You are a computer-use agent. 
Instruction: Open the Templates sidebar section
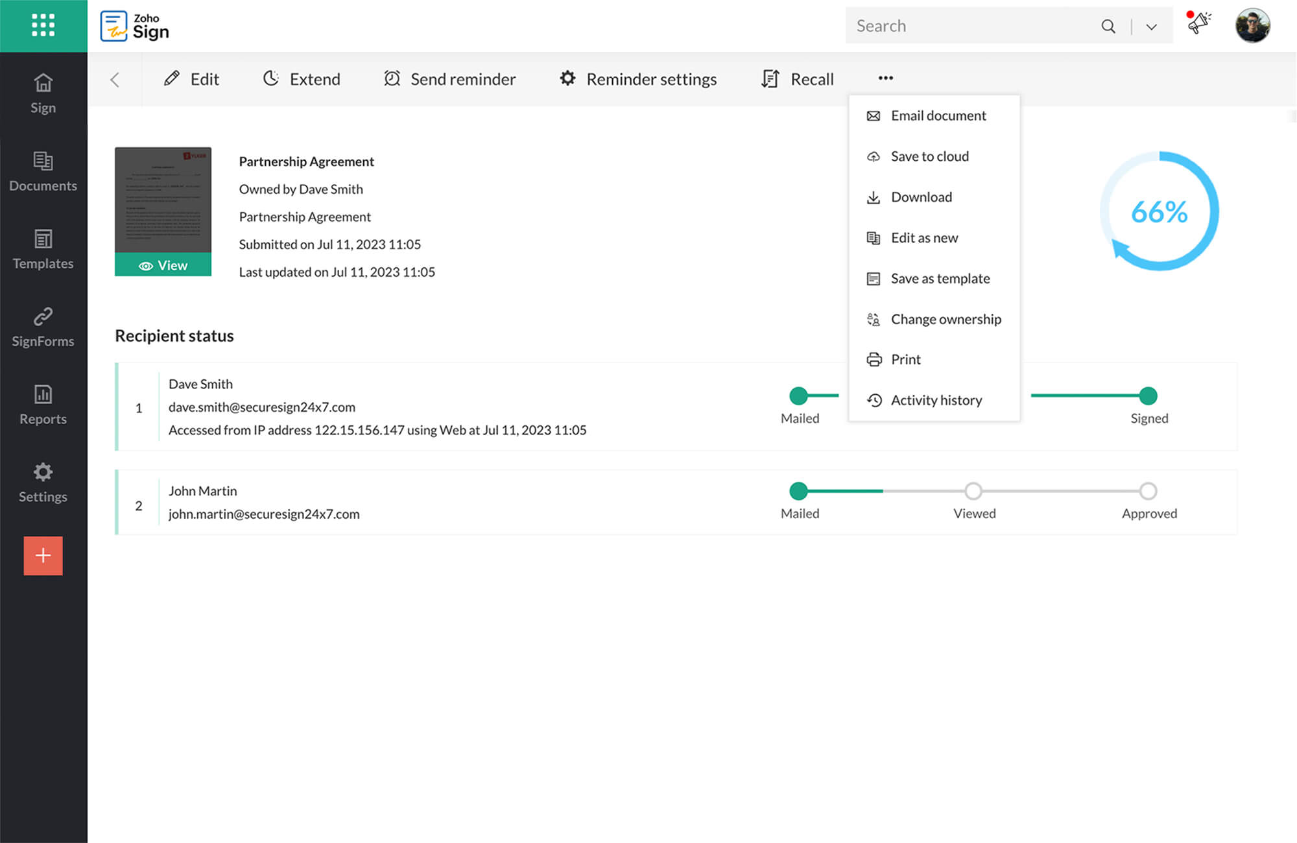click(43, 249)
